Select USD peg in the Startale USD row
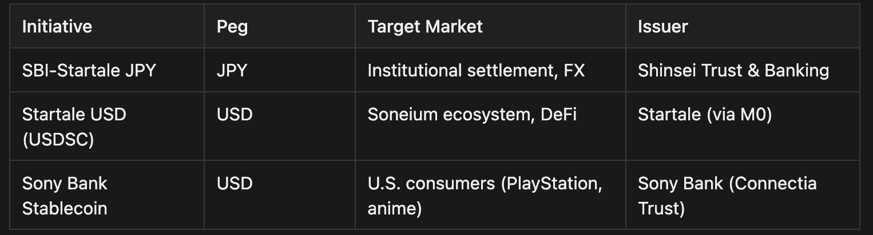Viewport: 873px width, 235px height. (234, 114)
